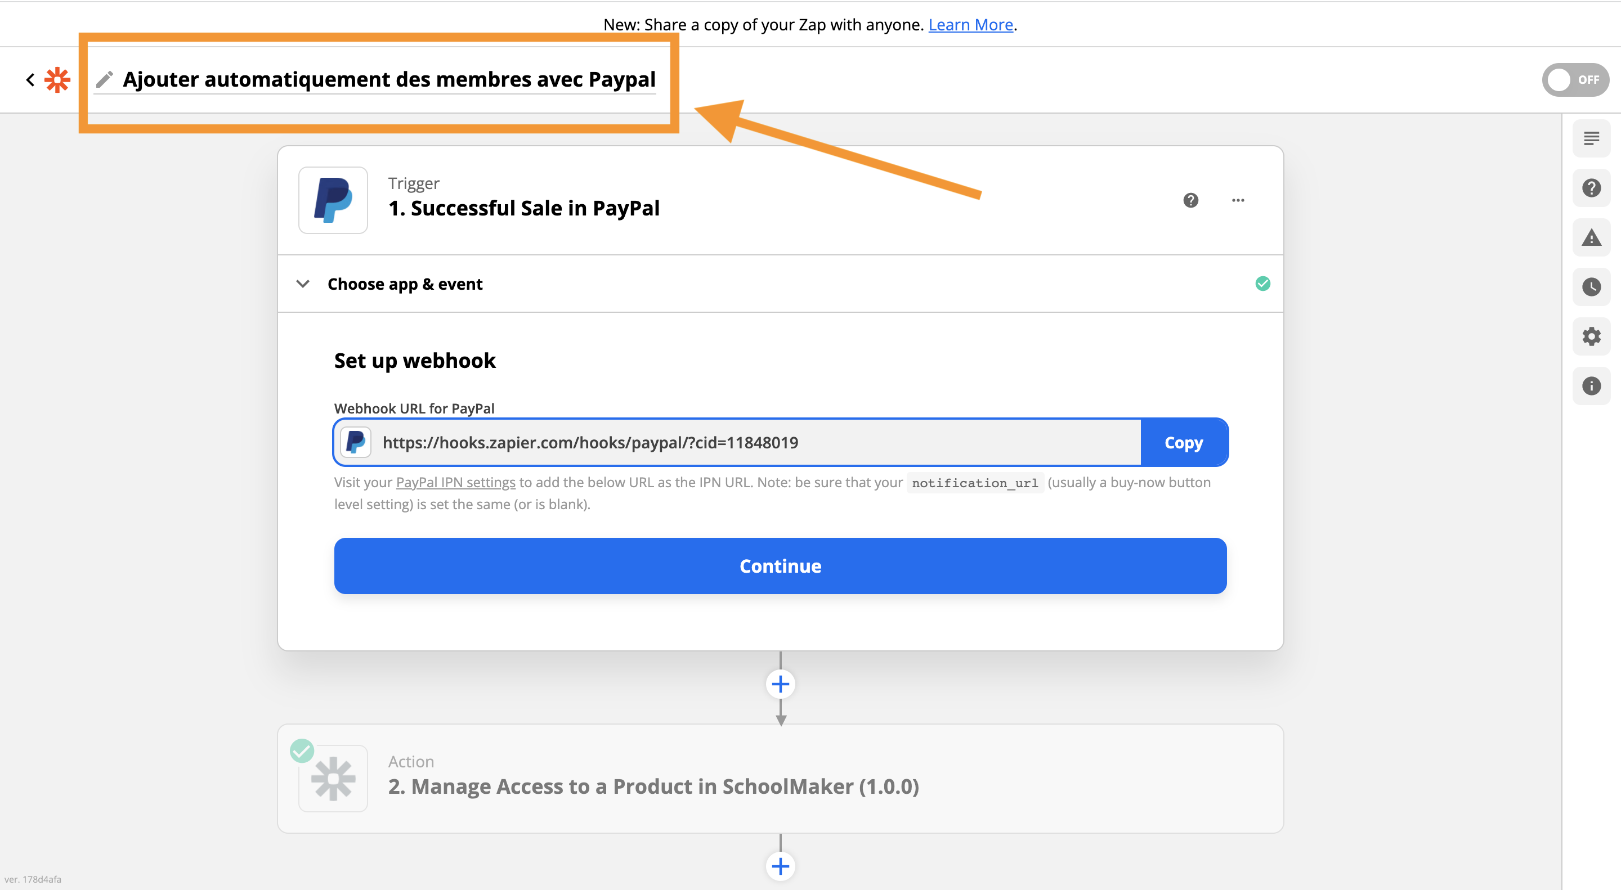The image size is (1621, 890).
Task: Open the sidebar warning alerts icon
Action: click(1591, 238)
